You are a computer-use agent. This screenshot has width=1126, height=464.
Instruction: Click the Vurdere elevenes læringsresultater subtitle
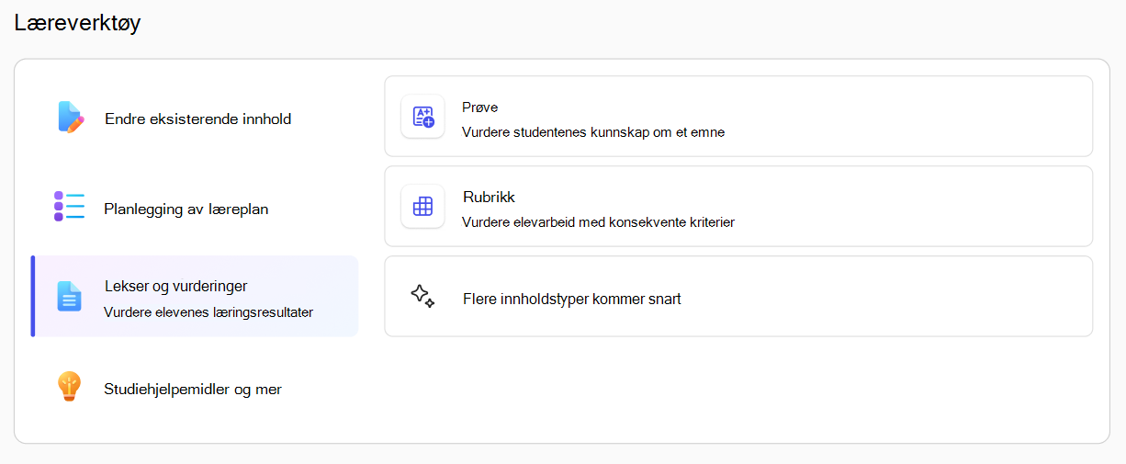(x=208, y=312)
